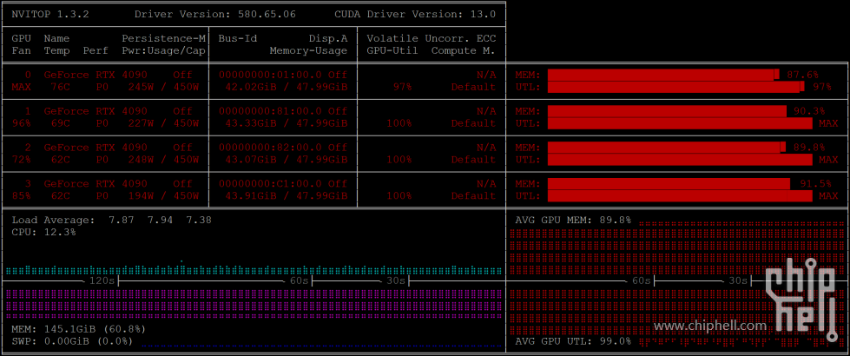The width and height of the screenshot is (850, 356).
Task: Click the Load Average label
Action: tap(53, 220)
